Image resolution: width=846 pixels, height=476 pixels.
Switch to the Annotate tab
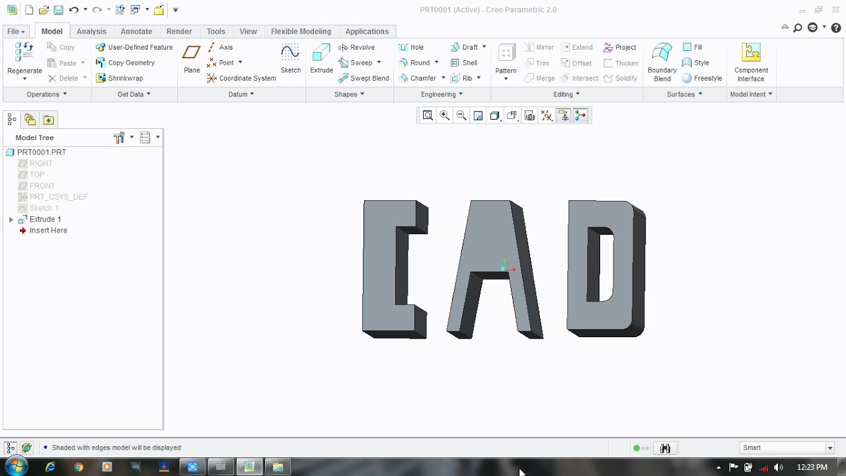(136, 32)
